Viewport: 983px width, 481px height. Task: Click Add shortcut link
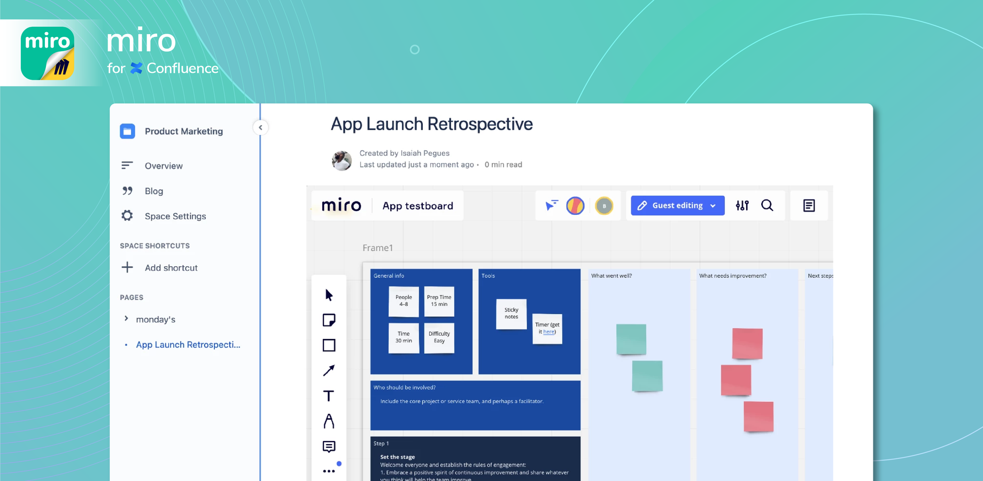[171, 268]
